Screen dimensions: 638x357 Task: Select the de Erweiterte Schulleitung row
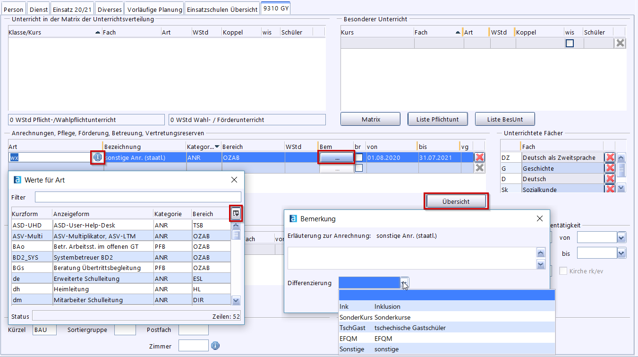point(121,279)
